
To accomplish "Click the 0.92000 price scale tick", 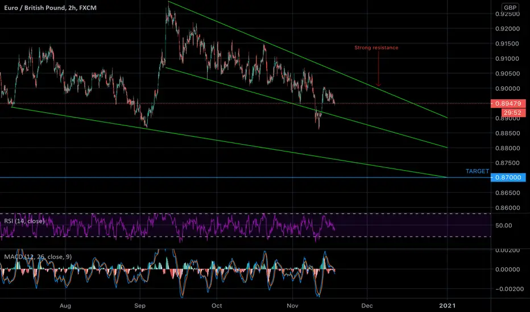I will [x=507, y=29].
